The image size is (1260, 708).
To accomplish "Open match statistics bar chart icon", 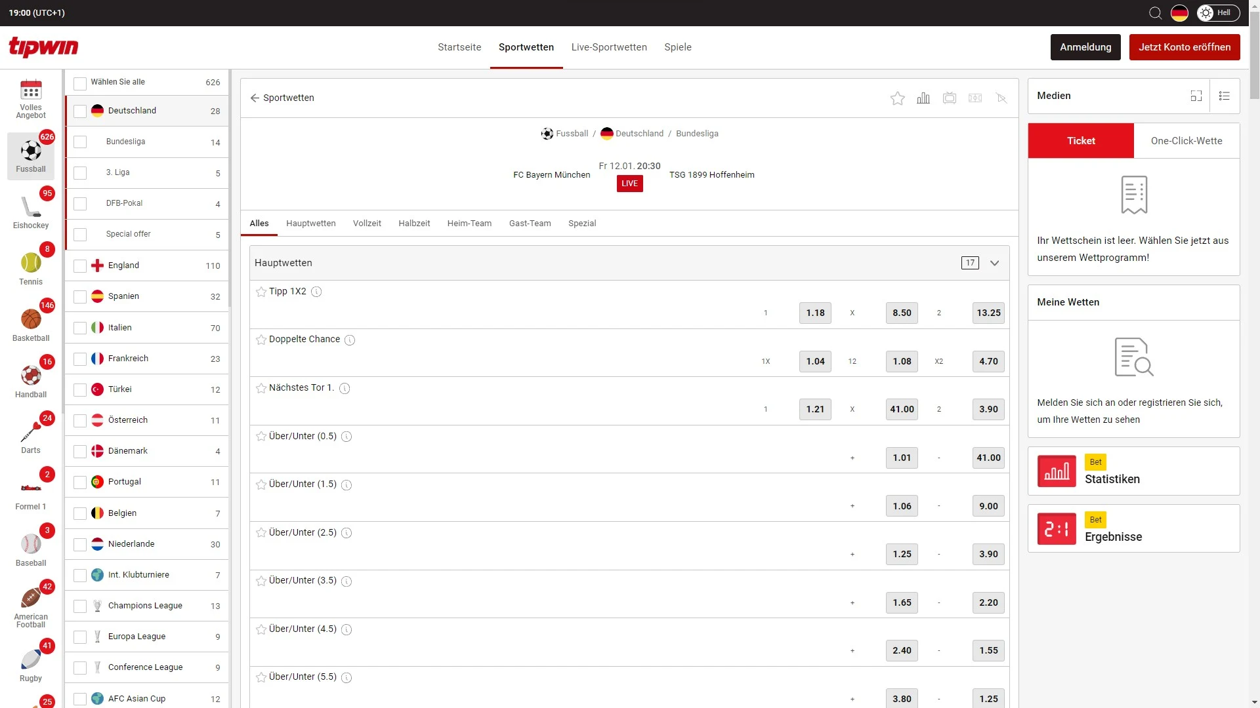I will click(x=923, y=98).
